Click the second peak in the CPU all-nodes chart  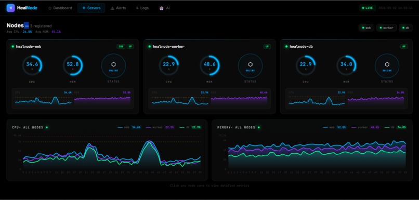click(150, 142)
